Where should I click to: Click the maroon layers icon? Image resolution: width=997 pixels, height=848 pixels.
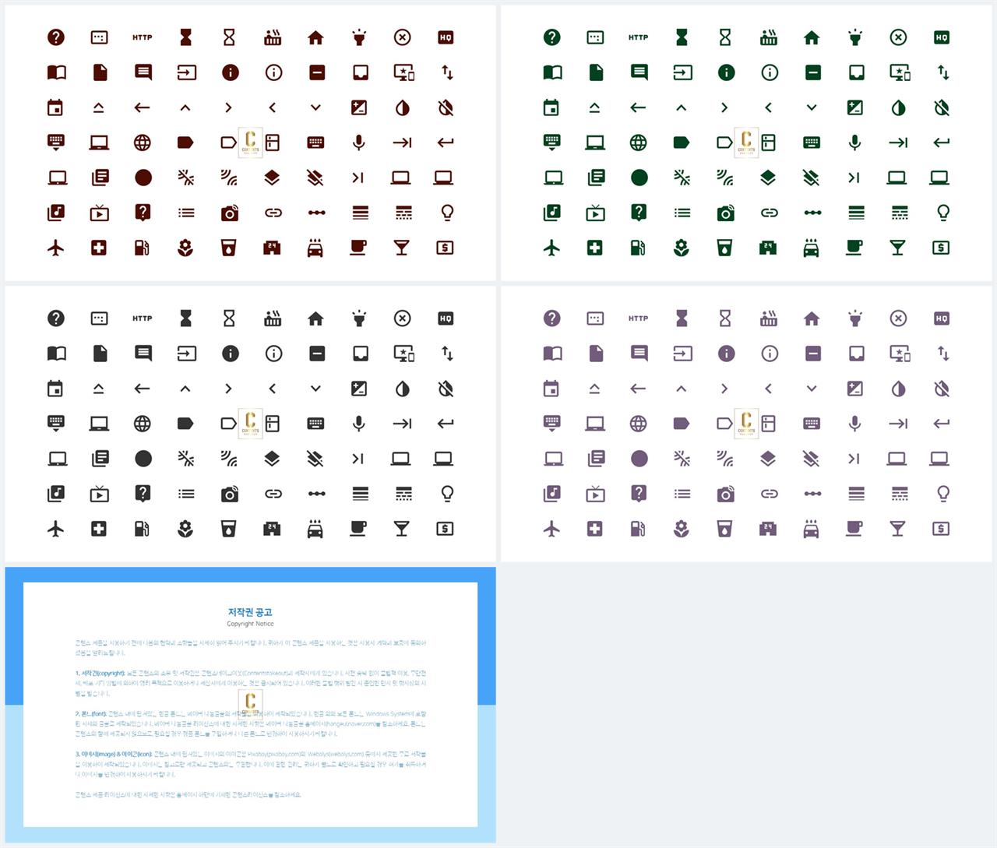click(272, 178)
